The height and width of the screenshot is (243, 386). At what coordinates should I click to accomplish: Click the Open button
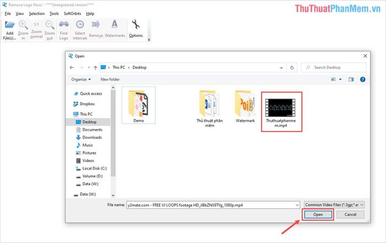[x=318, y=214]
